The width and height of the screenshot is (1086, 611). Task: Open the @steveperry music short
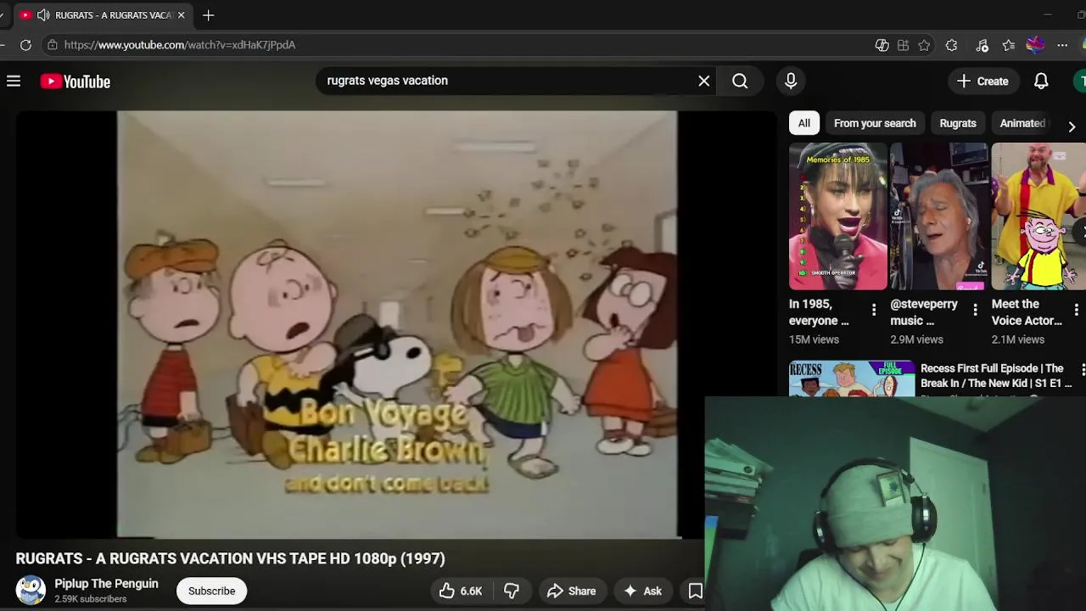pos(938,216)
